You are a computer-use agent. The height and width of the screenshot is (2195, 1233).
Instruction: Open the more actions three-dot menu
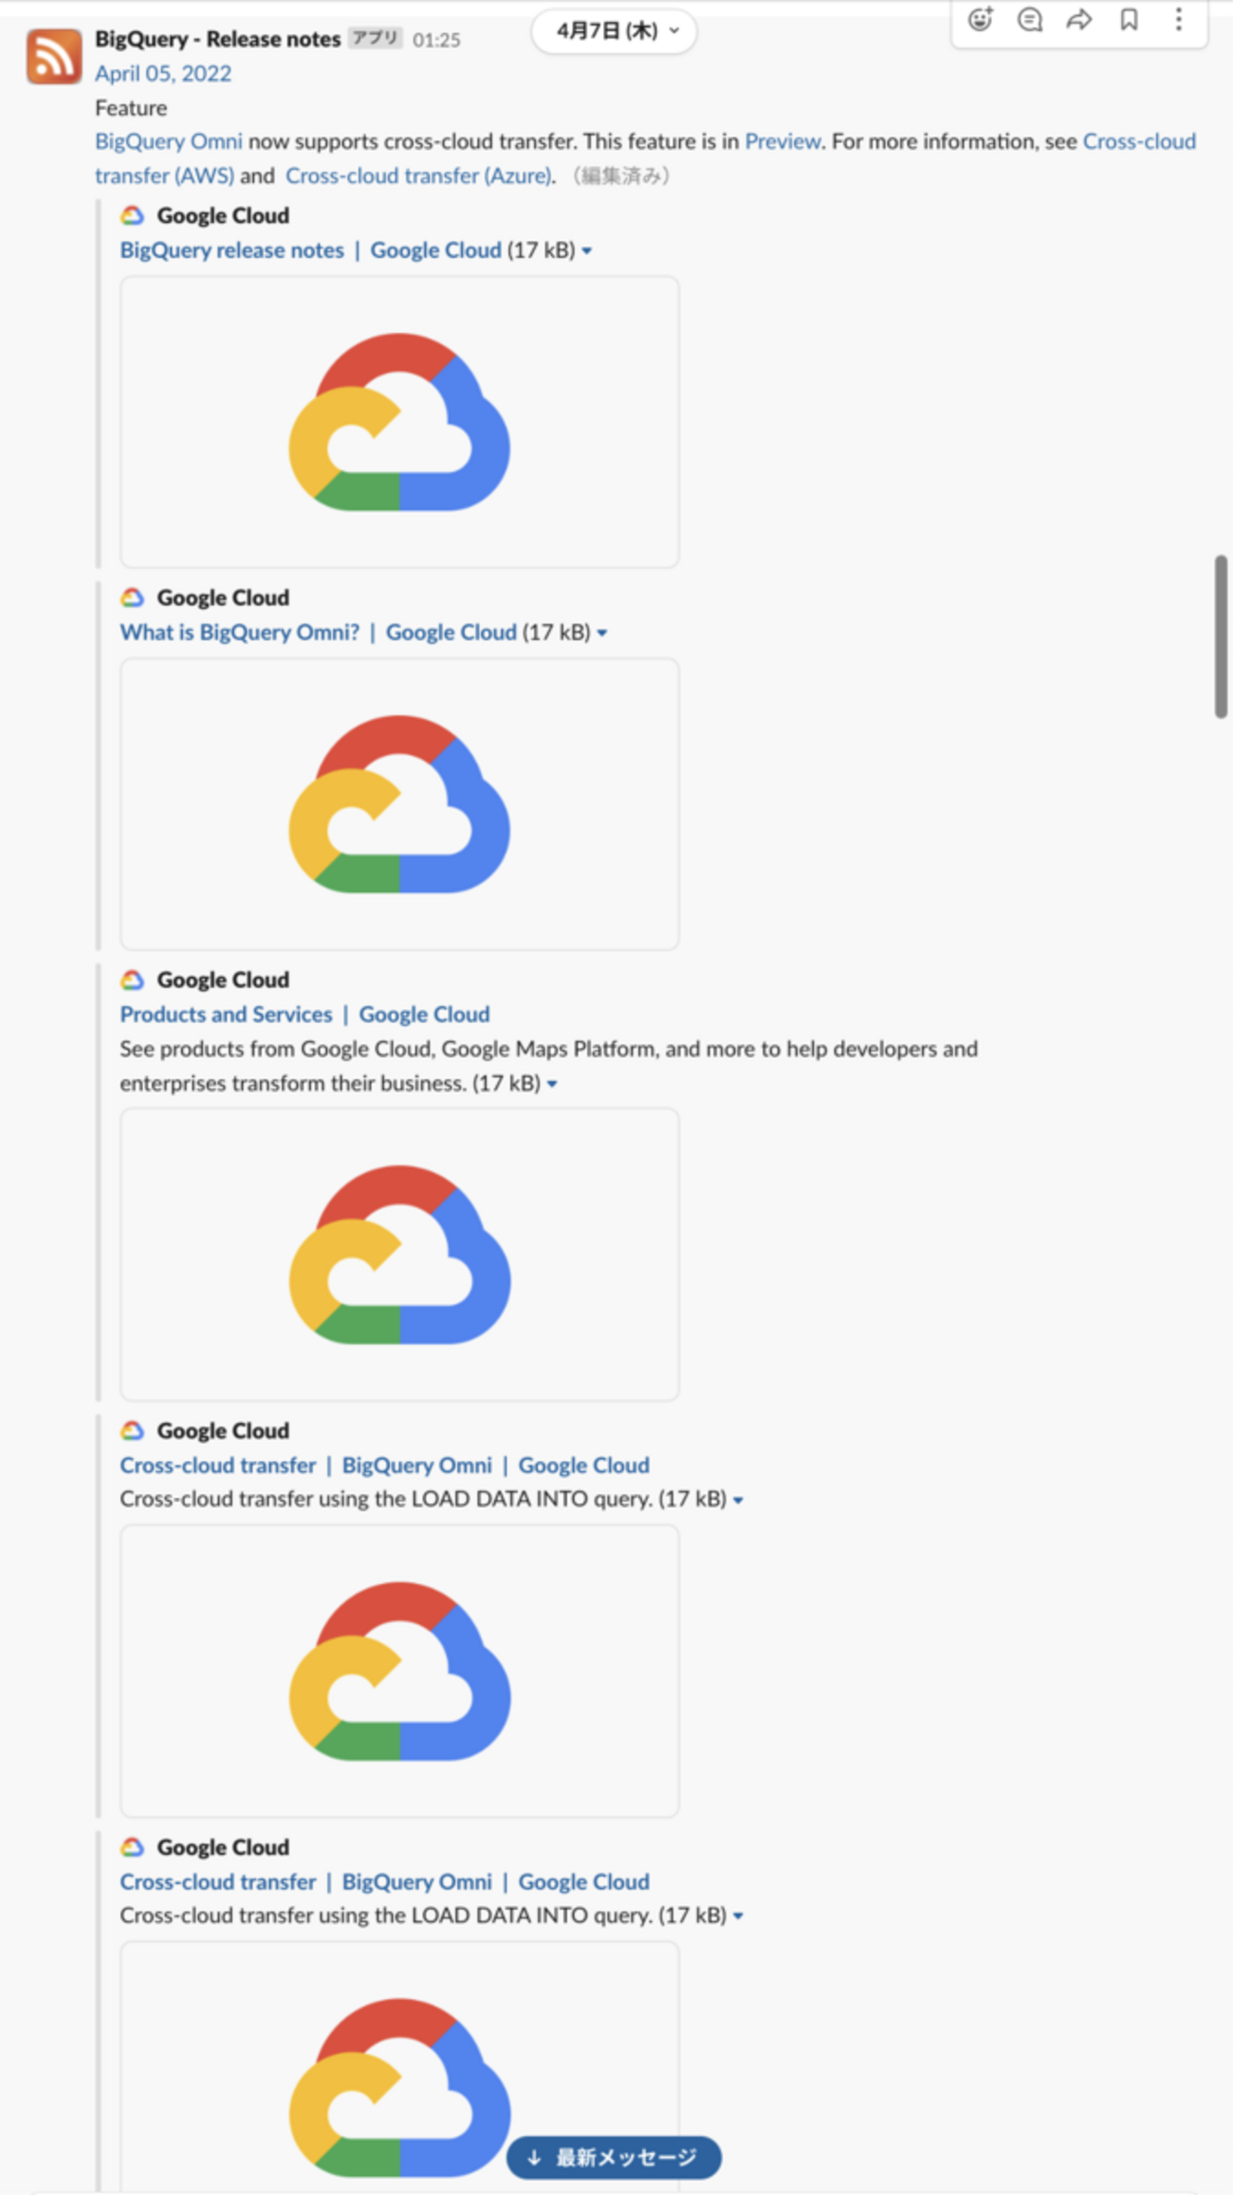click(1178, 20)
